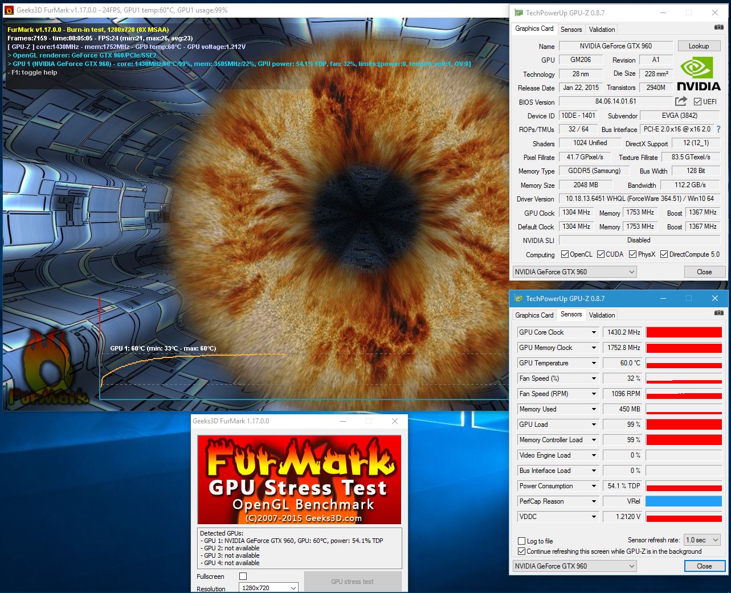The image size is (731, 593).
Task: Close the GPU-Z Sensors window with the X
Action: coord(715,298)
